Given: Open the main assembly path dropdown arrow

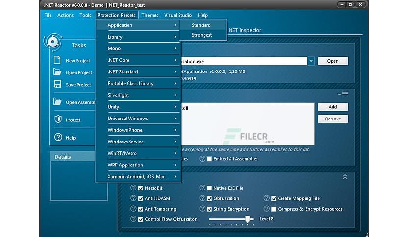Looking at the screenshot, I should pyautogui.click(x=311, y=61).
